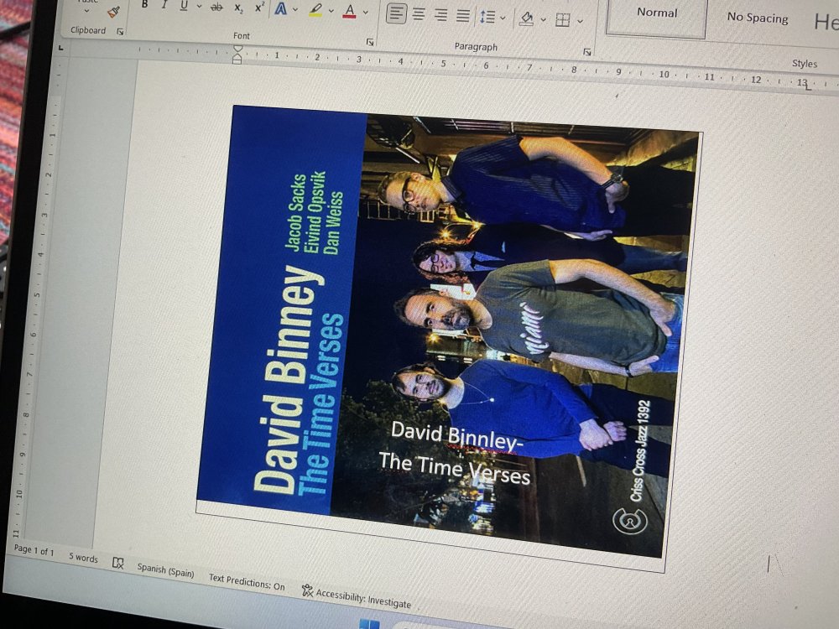Open Paragraph dialog launcher
Image resolution: width=839 pixels, height=629 pixels.
pos(587,52)
